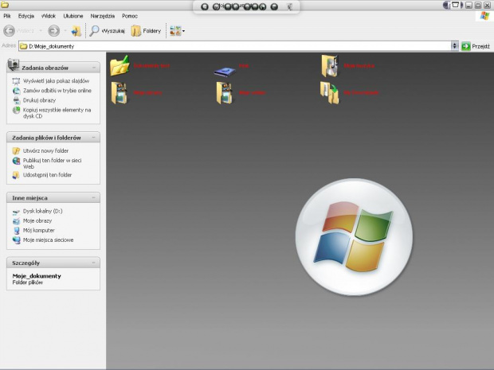Go up one folder level icon
Image resolution: width=494 pixels, height=370 pixels.
pos(76,31)
